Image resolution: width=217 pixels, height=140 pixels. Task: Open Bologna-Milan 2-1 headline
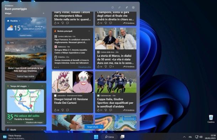(x=71, y=51)
